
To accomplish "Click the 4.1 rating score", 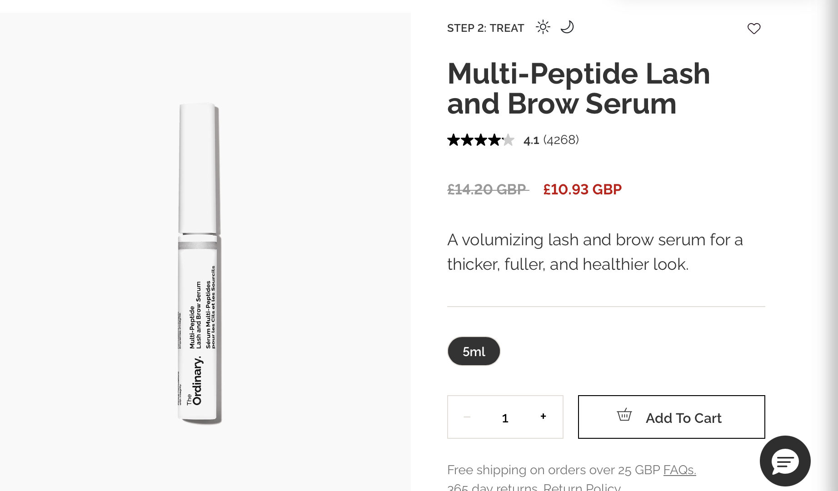I will coord(531,140).
